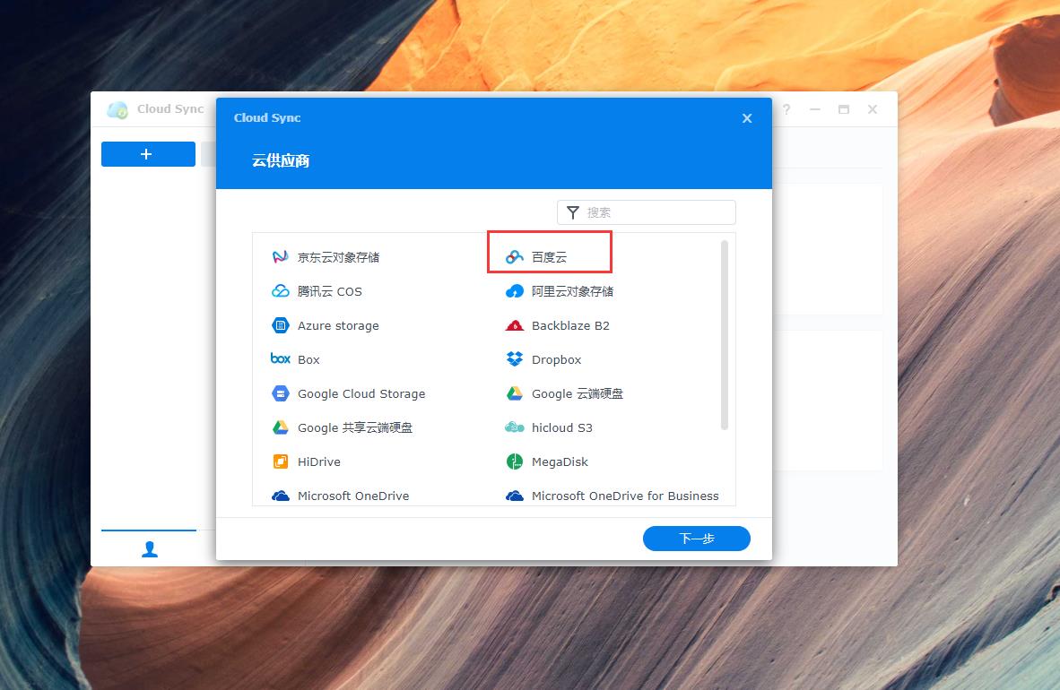Viewport: 1060px width, 690px height.
Task: Click the Box logo icon
Action: (x=280, y=358)
